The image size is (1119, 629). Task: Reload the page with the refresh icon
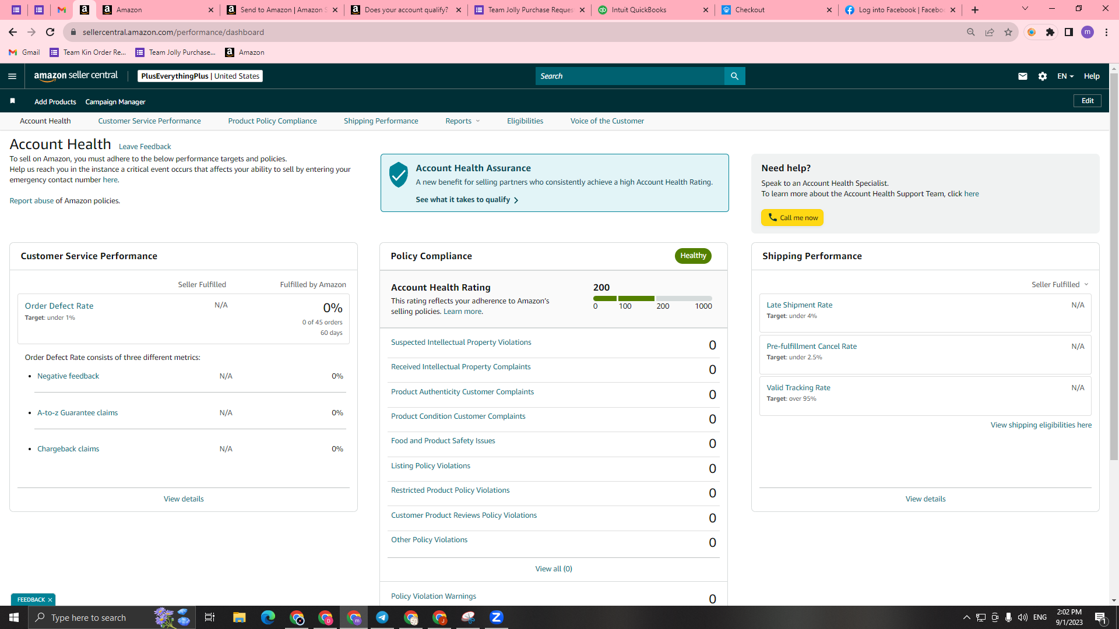(50, 32)
